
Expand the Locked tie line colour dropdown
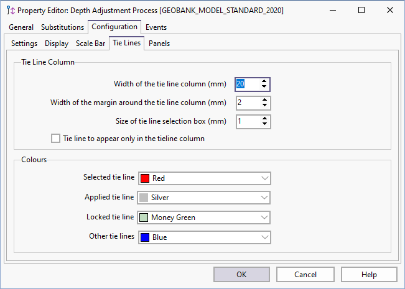coord(265,218)
